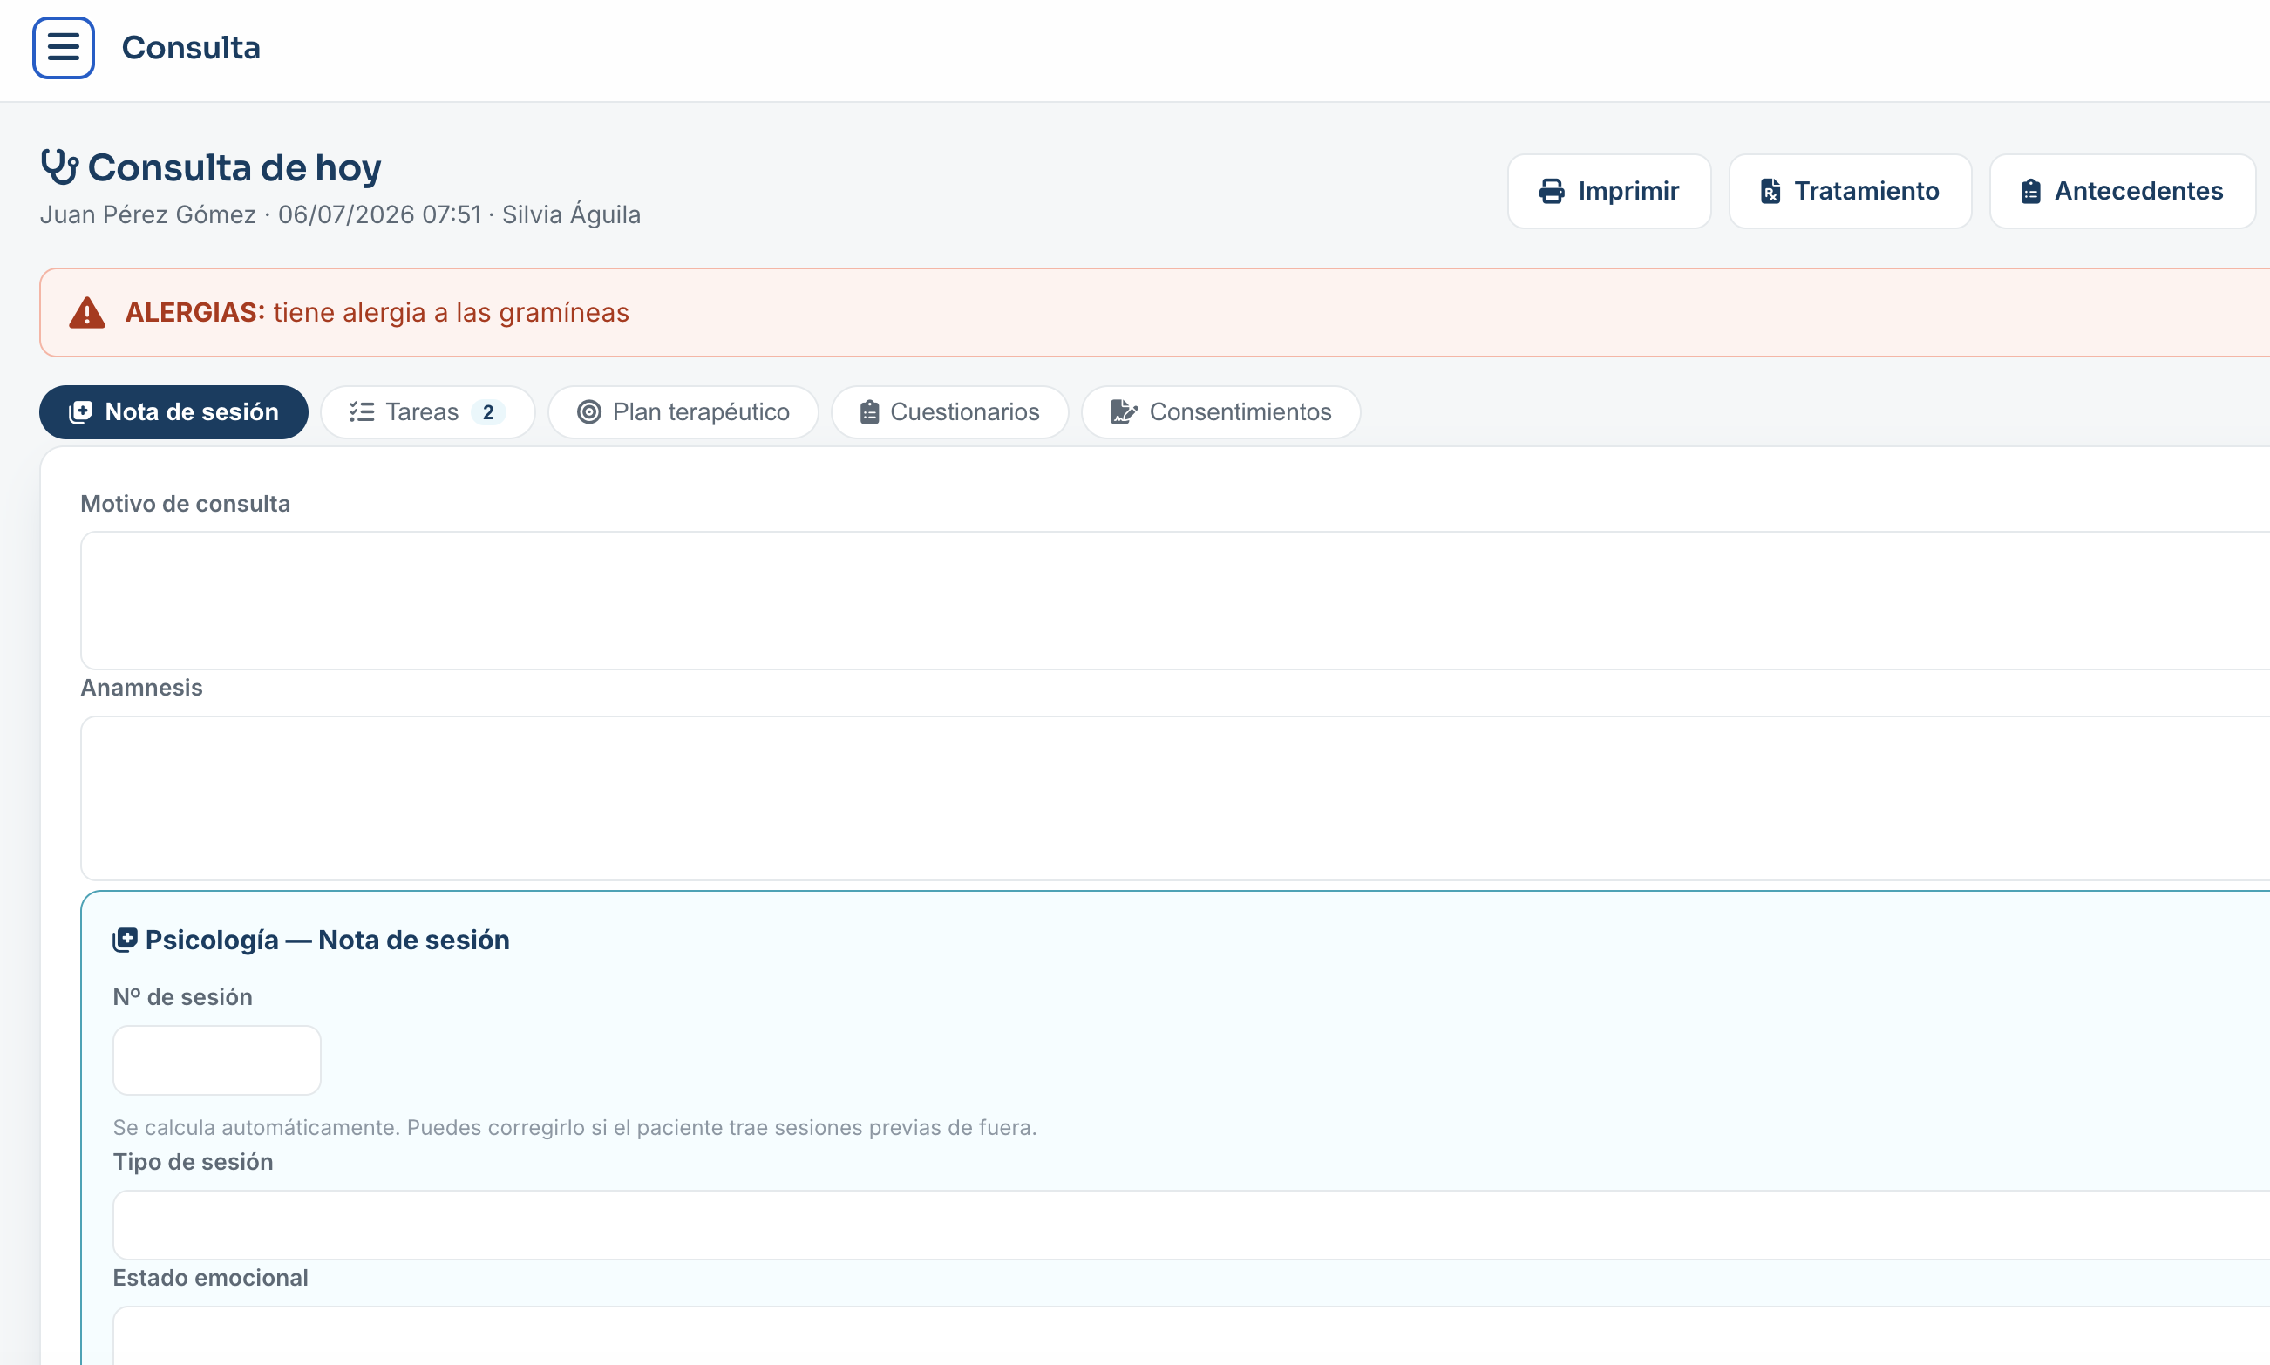Open the Cuestionarios tab

click(x=950, y=412)
